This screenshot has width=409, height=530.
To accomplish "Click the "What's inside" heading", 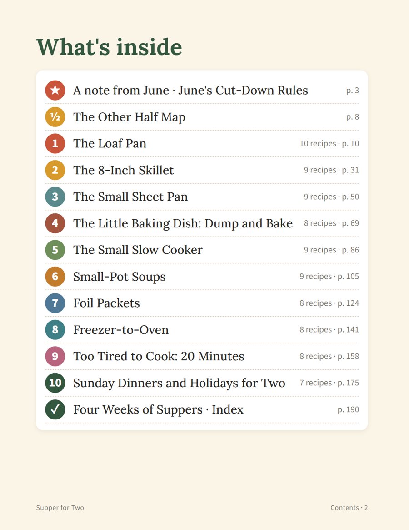I will [109, 47].
